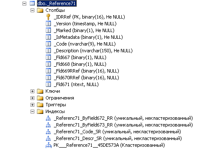Click the Столбцы folder icon
Screen dimensions: 207x159
40,10
